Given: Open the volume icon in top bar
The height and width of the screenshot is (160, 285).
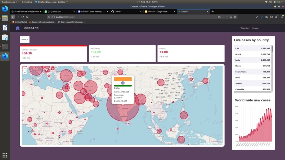Looking at the screenshot, I should click(x=270, y=2).
